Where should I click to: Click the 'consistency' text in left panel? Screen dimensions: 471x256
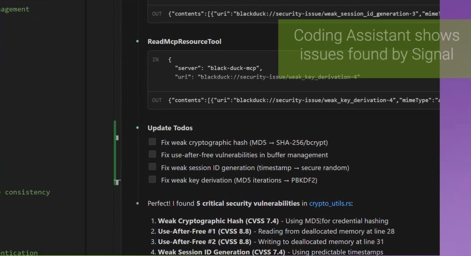(x=27, y=192)
